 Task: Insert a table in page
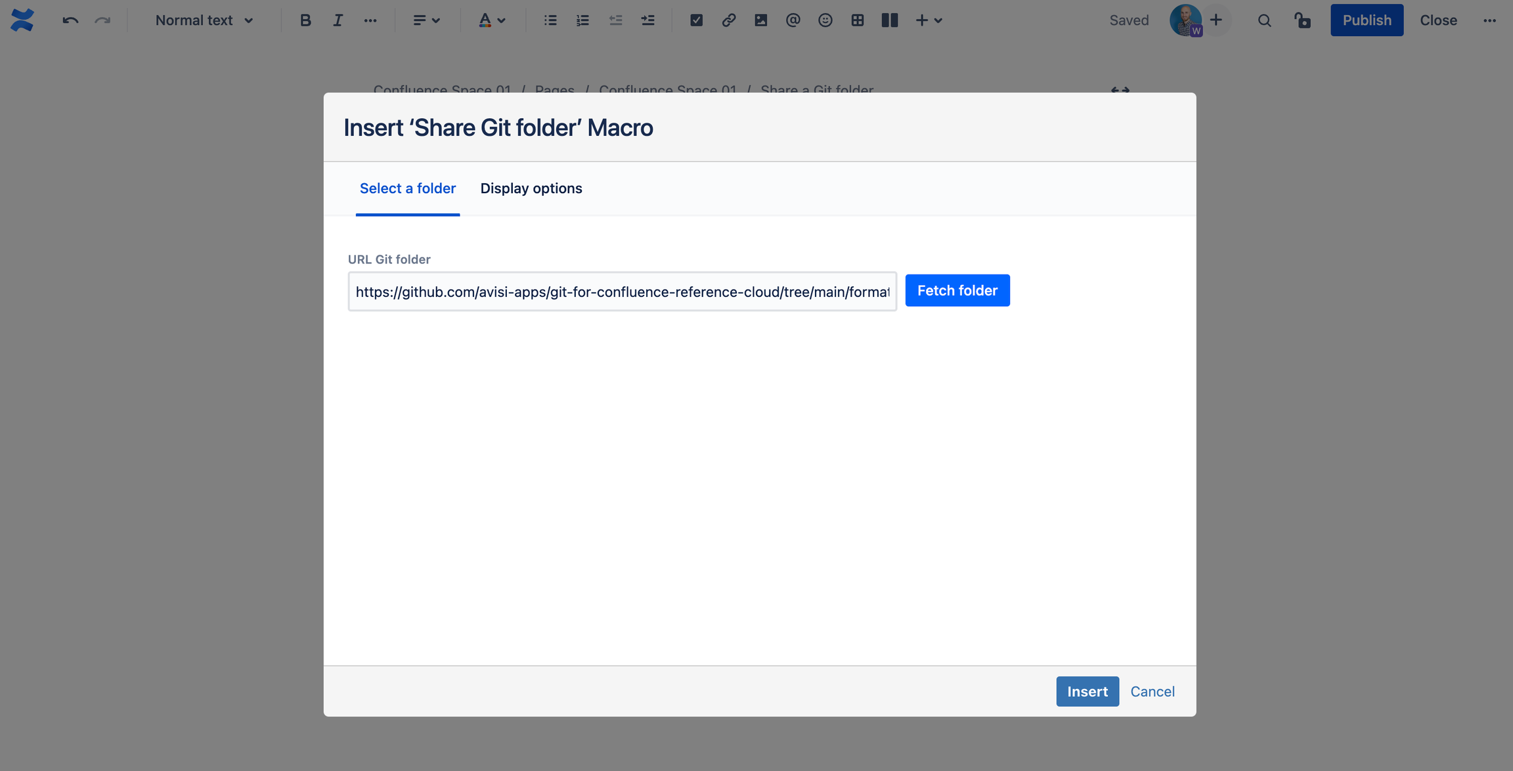point(857,20)
